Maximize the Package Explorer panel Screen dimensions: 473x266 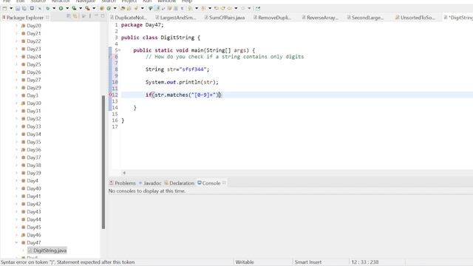pos(103,16)
